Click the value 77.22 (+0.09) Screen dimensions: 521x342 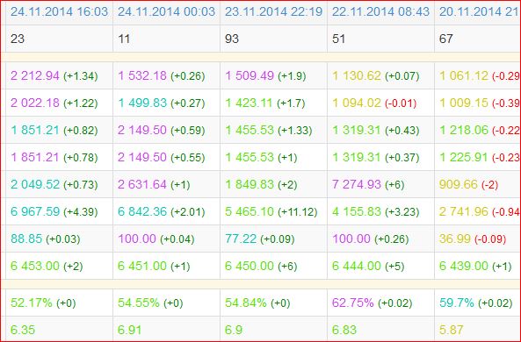point(260,239)
